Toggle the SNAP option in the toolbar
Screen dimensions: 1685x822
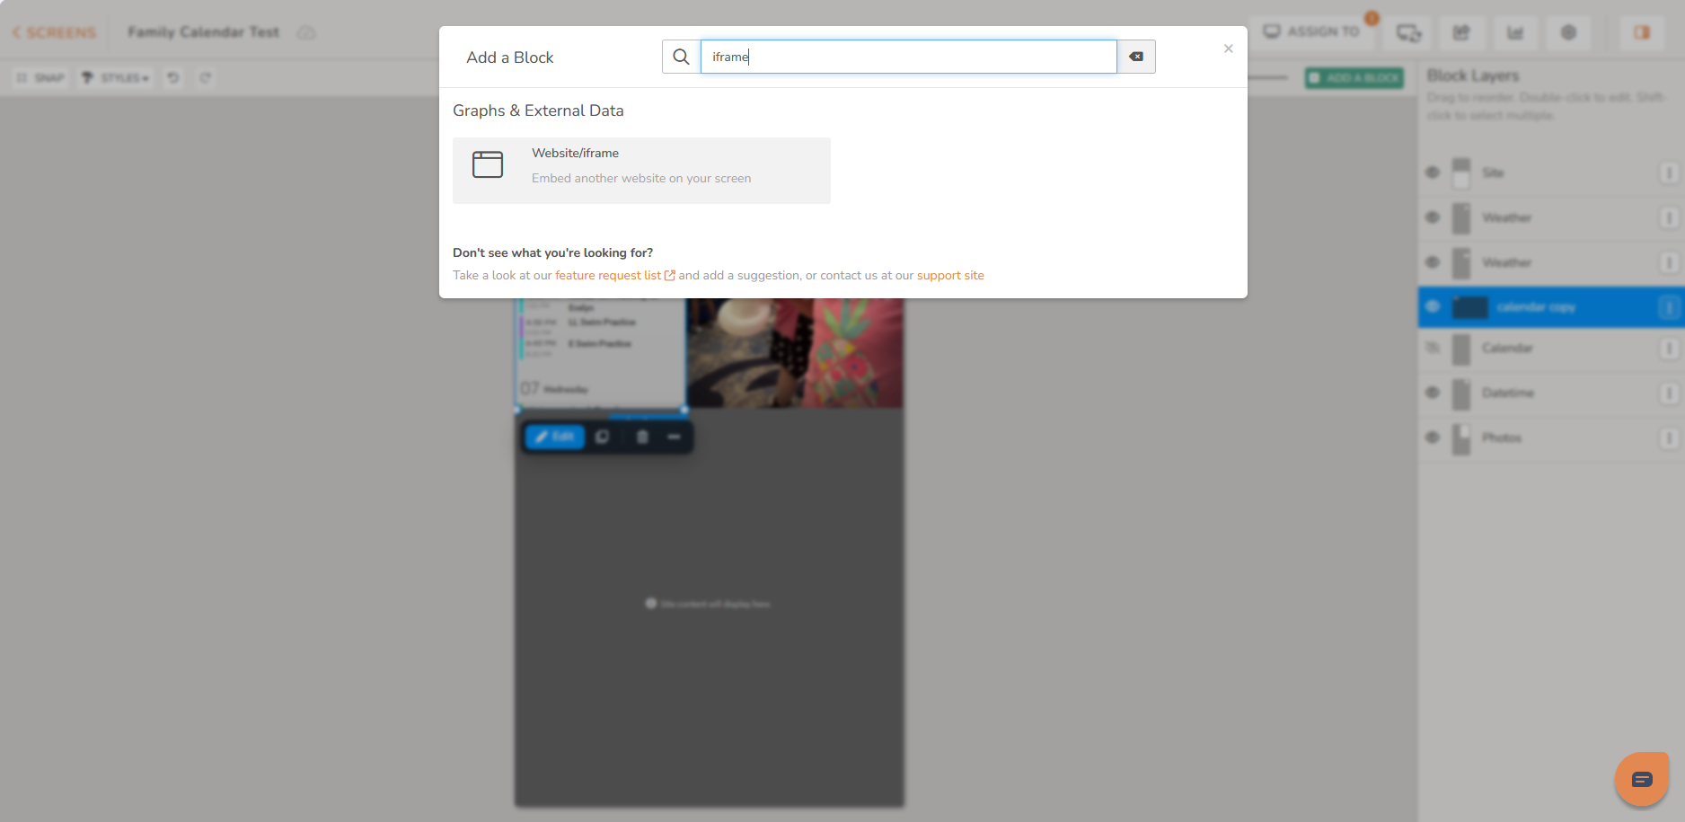[x=40, y=78]
